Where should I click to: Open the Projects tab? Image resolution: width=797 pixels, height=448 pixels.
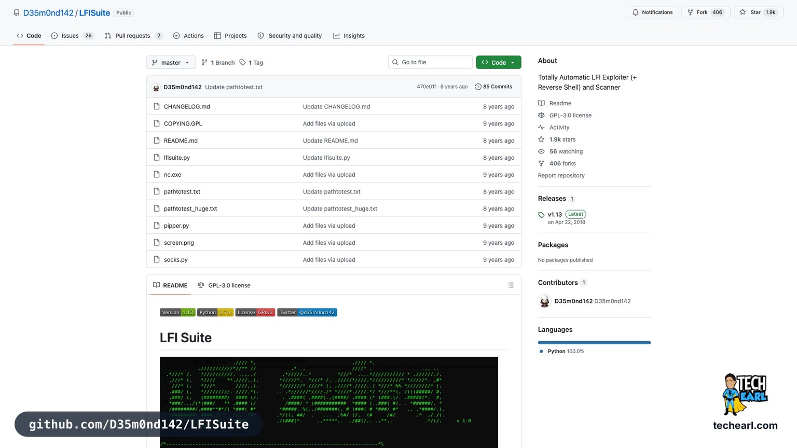click(x=230, y=36)
